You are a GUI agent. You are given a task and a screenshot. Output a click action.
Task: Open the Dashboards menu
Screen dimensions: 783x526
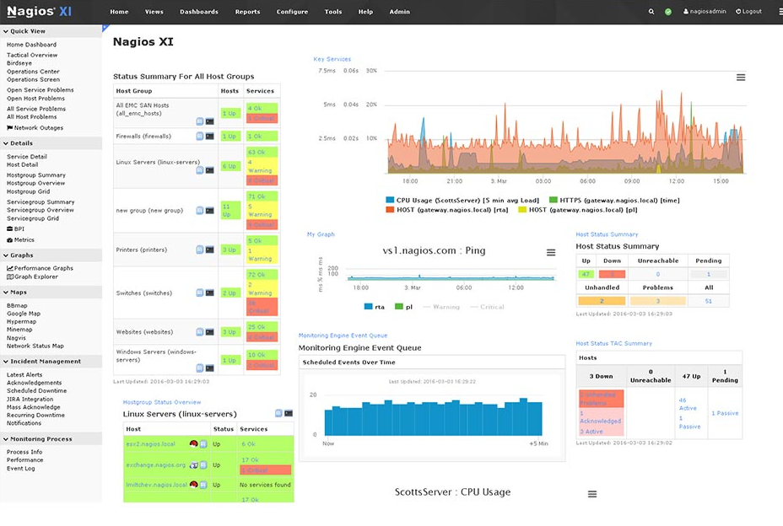198,12
